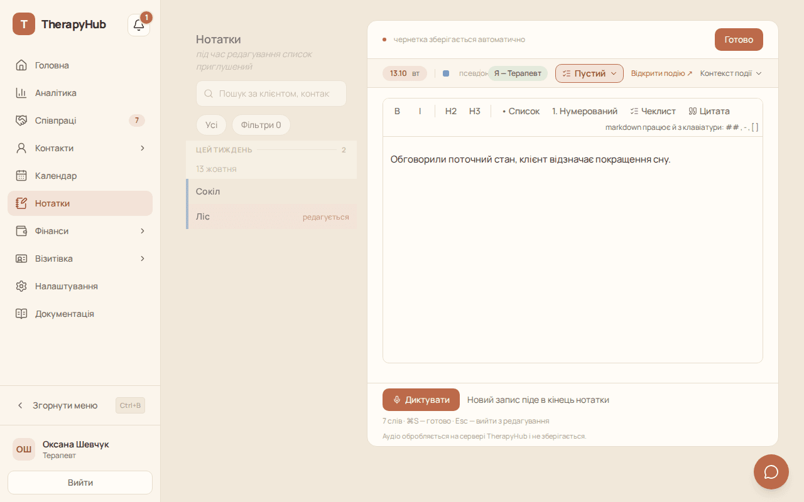The image size is (804, 502).
Task: Open Налаштування settings page
Action: coord(80,286)
